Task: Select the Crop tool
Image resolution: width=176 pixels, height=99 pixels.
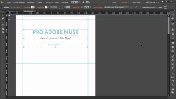Action: click(x=3, y=18)
